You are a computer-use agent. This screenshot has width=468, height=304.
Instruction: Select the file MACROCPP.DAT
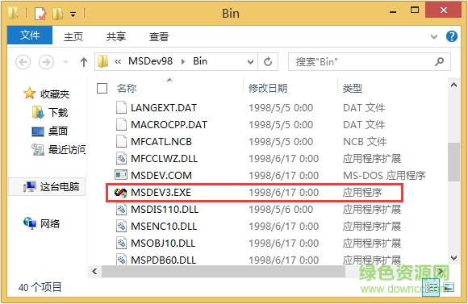tap(169, 125)
